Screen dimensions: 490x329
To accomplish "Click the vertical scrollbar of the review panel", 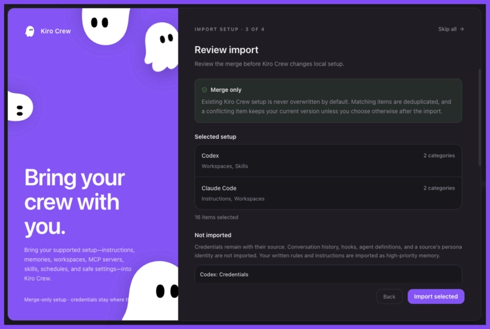I will tap(480, 117).
